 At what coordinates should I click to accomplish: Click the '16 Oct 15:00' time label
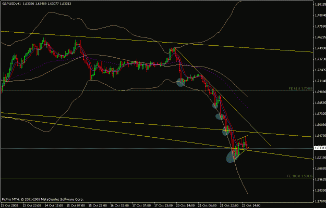(x=119, y=205)
